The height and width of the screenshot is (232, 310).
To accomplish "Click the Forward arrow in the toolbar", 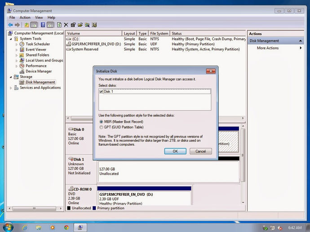I will [x=18, y=25].
